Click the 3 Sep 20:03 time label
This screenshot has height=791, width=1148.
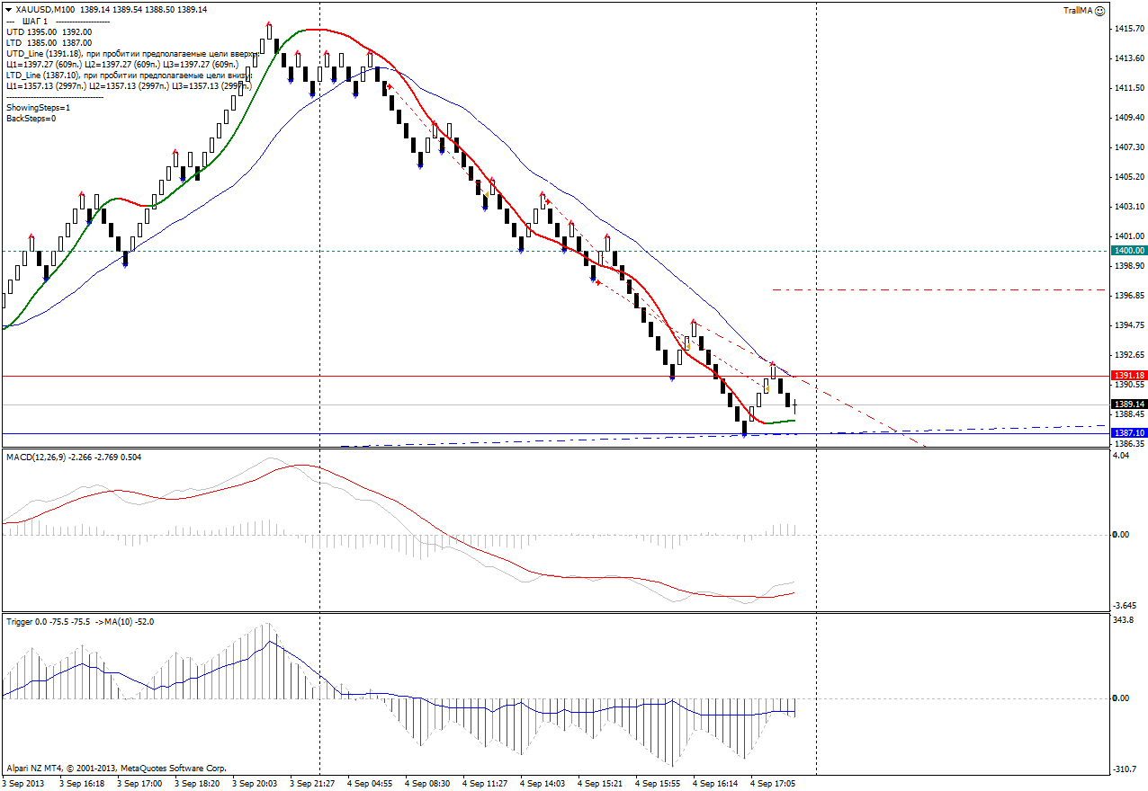[255, 784]
